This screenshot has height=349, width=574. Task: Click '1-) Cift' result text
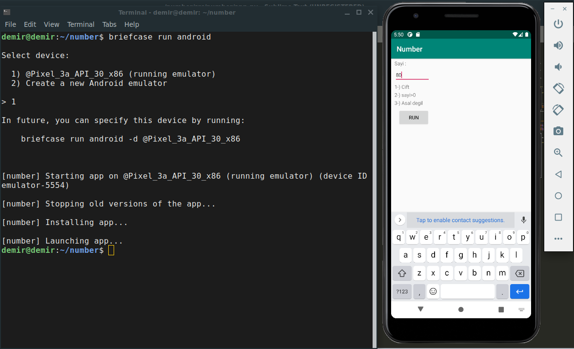402,87
